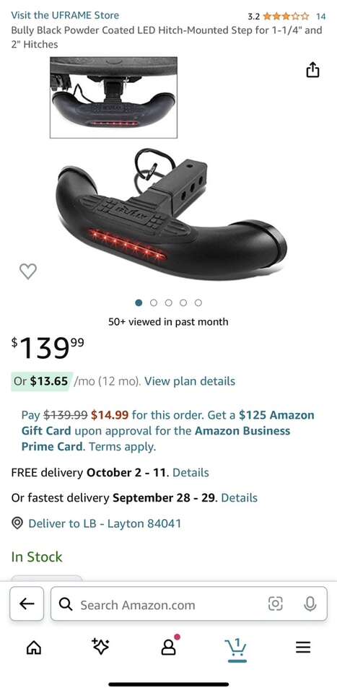
Task: Go back using the arrow button
Action: pos(27,603)
